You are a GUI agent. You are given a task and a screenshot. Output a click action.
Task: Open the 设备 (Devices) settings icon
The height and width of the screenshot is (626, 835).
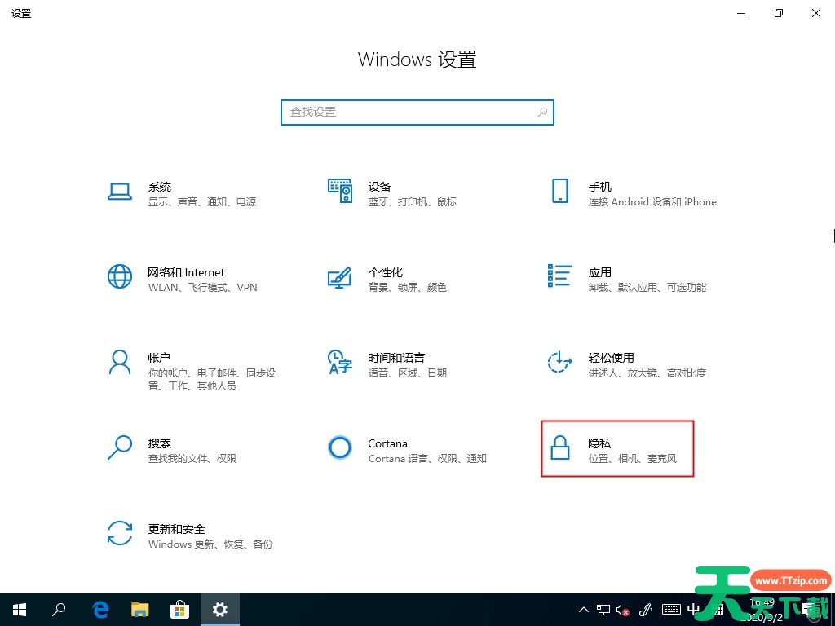click(339, 191)
